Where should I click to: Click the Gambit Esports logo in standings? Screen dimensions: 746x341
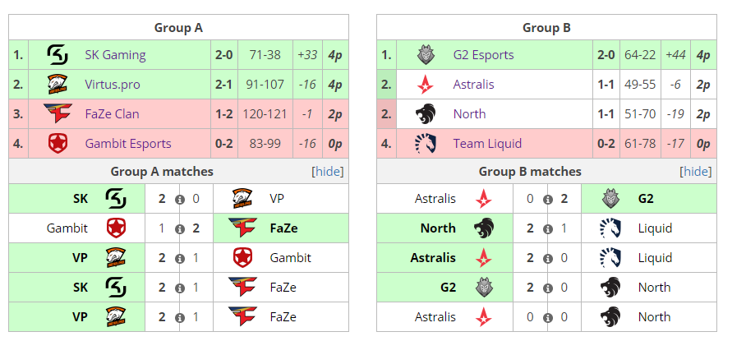click(x=58, y=143)
